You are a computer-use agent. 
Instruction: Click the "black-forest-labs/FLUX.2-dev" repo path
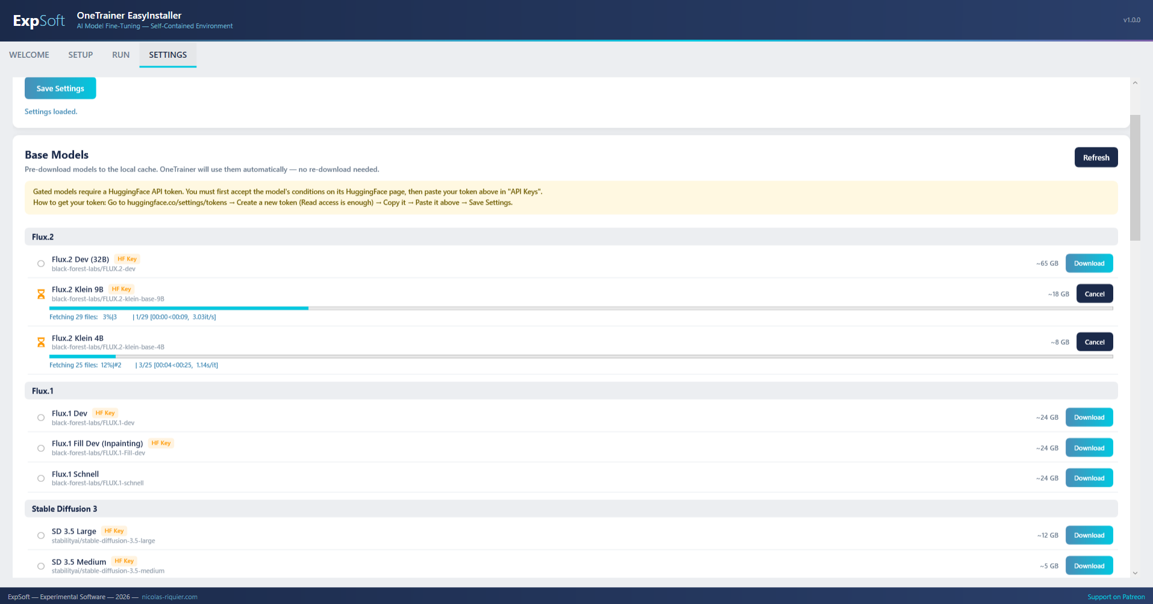[93, 269]
